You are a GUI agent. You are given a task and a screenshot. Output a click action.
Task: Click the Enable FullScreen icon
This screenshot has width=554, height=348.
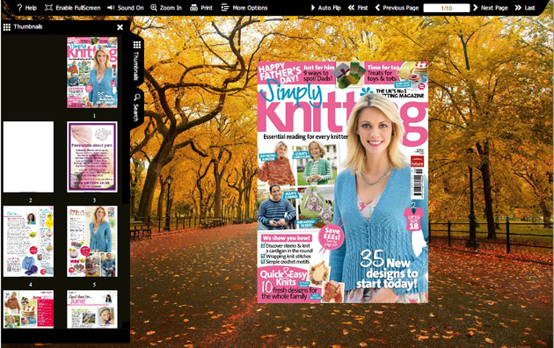point(48,8)
